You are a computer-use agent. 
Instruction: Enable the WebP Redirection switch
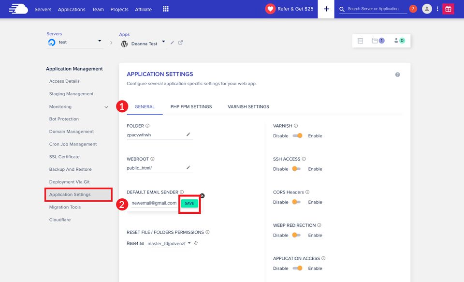296,235
